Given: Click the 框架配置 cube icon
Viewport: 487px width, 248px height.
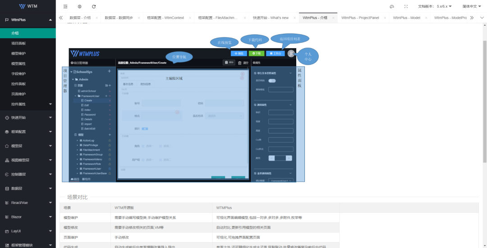Looking at the screenshot, I should [x=7, y=132].
